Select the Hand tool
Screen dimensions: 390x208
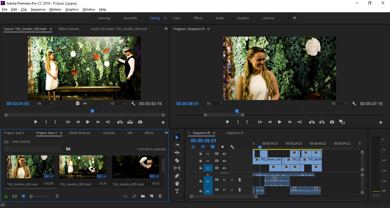[177, 183]
